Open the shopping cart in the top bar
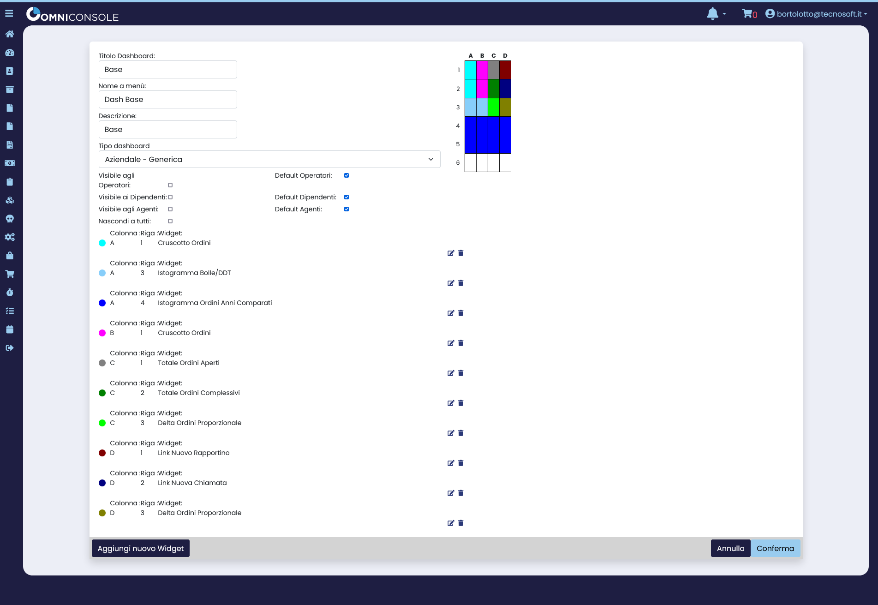The height and width of the screenshot is (605, 878). click(747, 13)
